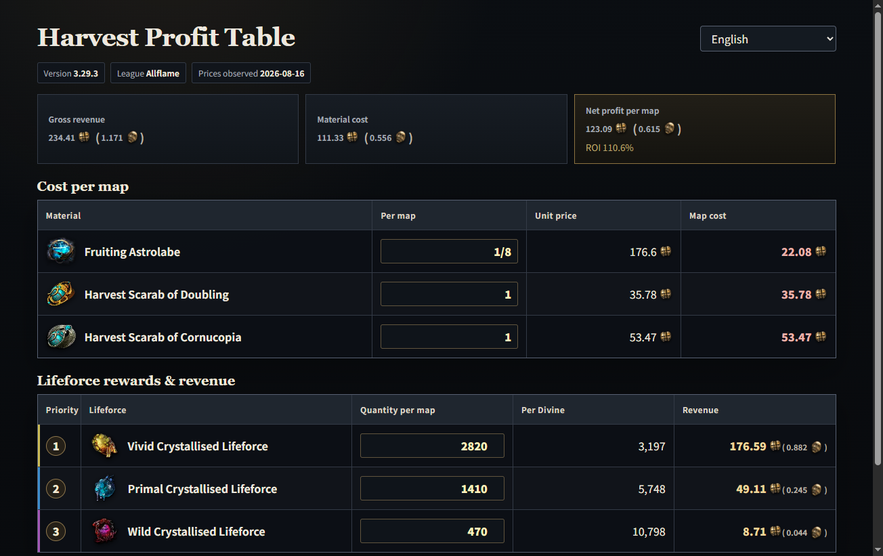Screen dimensions: 883x556
Task: Click the Harvest Scarab of Doubling name
Action: click(156, 294)
